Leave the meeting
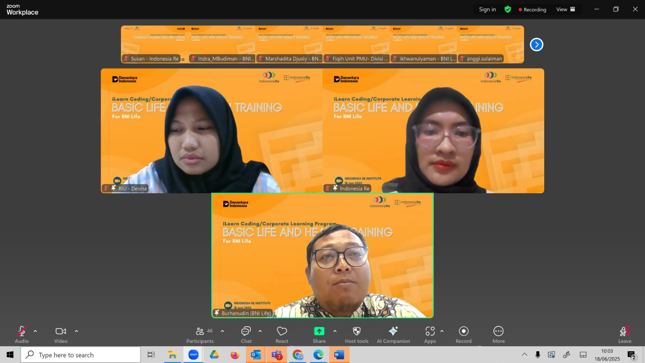This screenshot has height=363, width=645. click(x=625, y=335)
